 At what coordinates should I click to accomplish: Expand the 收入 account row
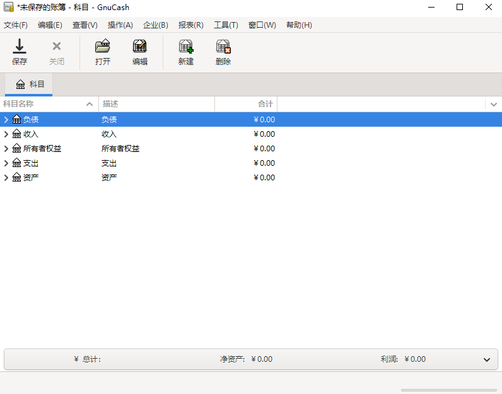[x=6, y=134]
